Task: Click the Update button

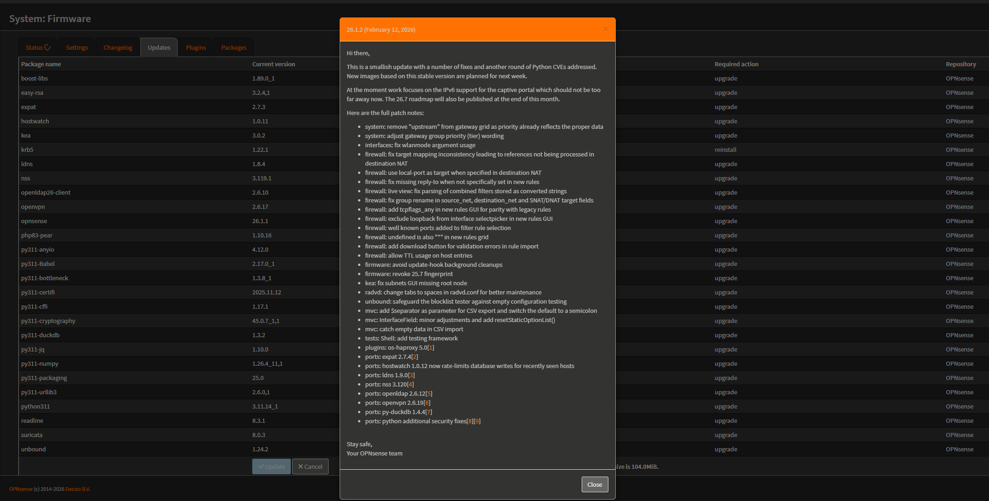Action: (272, 466)
